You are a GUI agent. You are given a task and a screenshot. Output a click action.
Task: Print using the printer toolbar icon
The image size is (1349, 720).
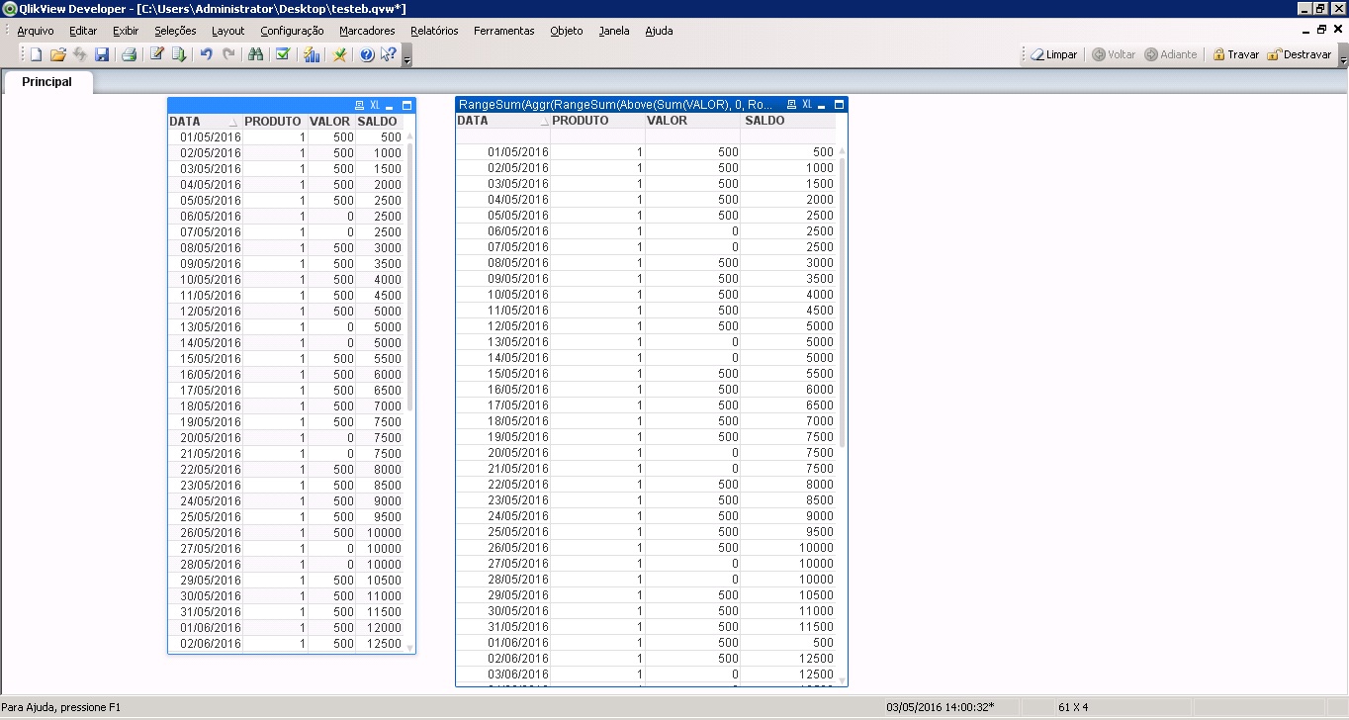[x=129, y=54]
